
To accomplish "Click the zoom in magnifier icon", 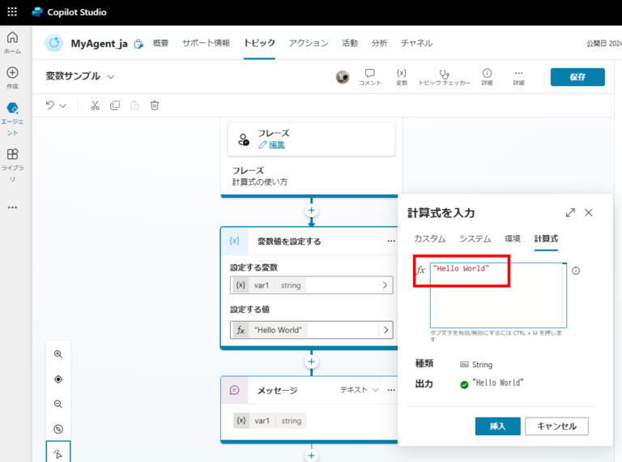I will pos(58,354).
